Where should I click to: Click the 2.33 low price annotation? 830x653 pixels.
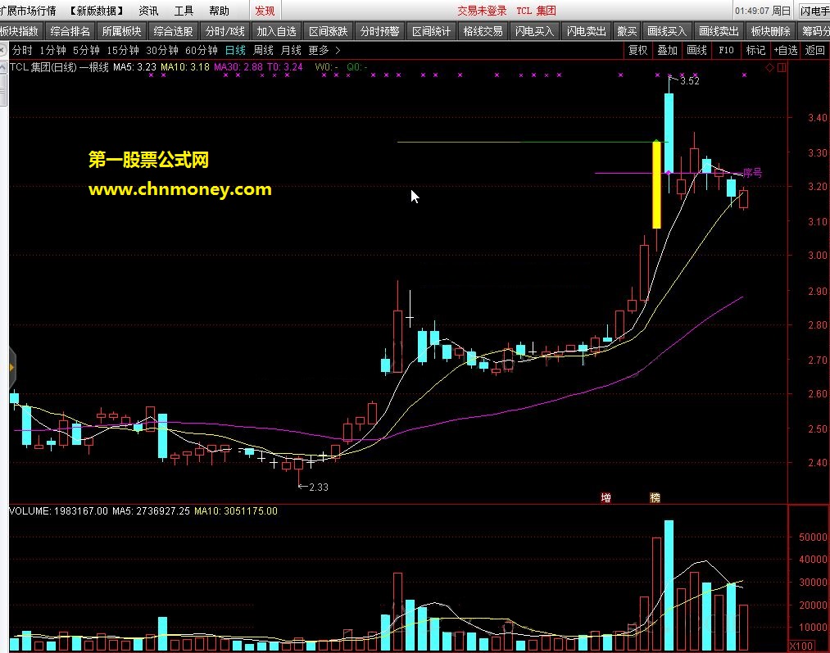[318, 487]
